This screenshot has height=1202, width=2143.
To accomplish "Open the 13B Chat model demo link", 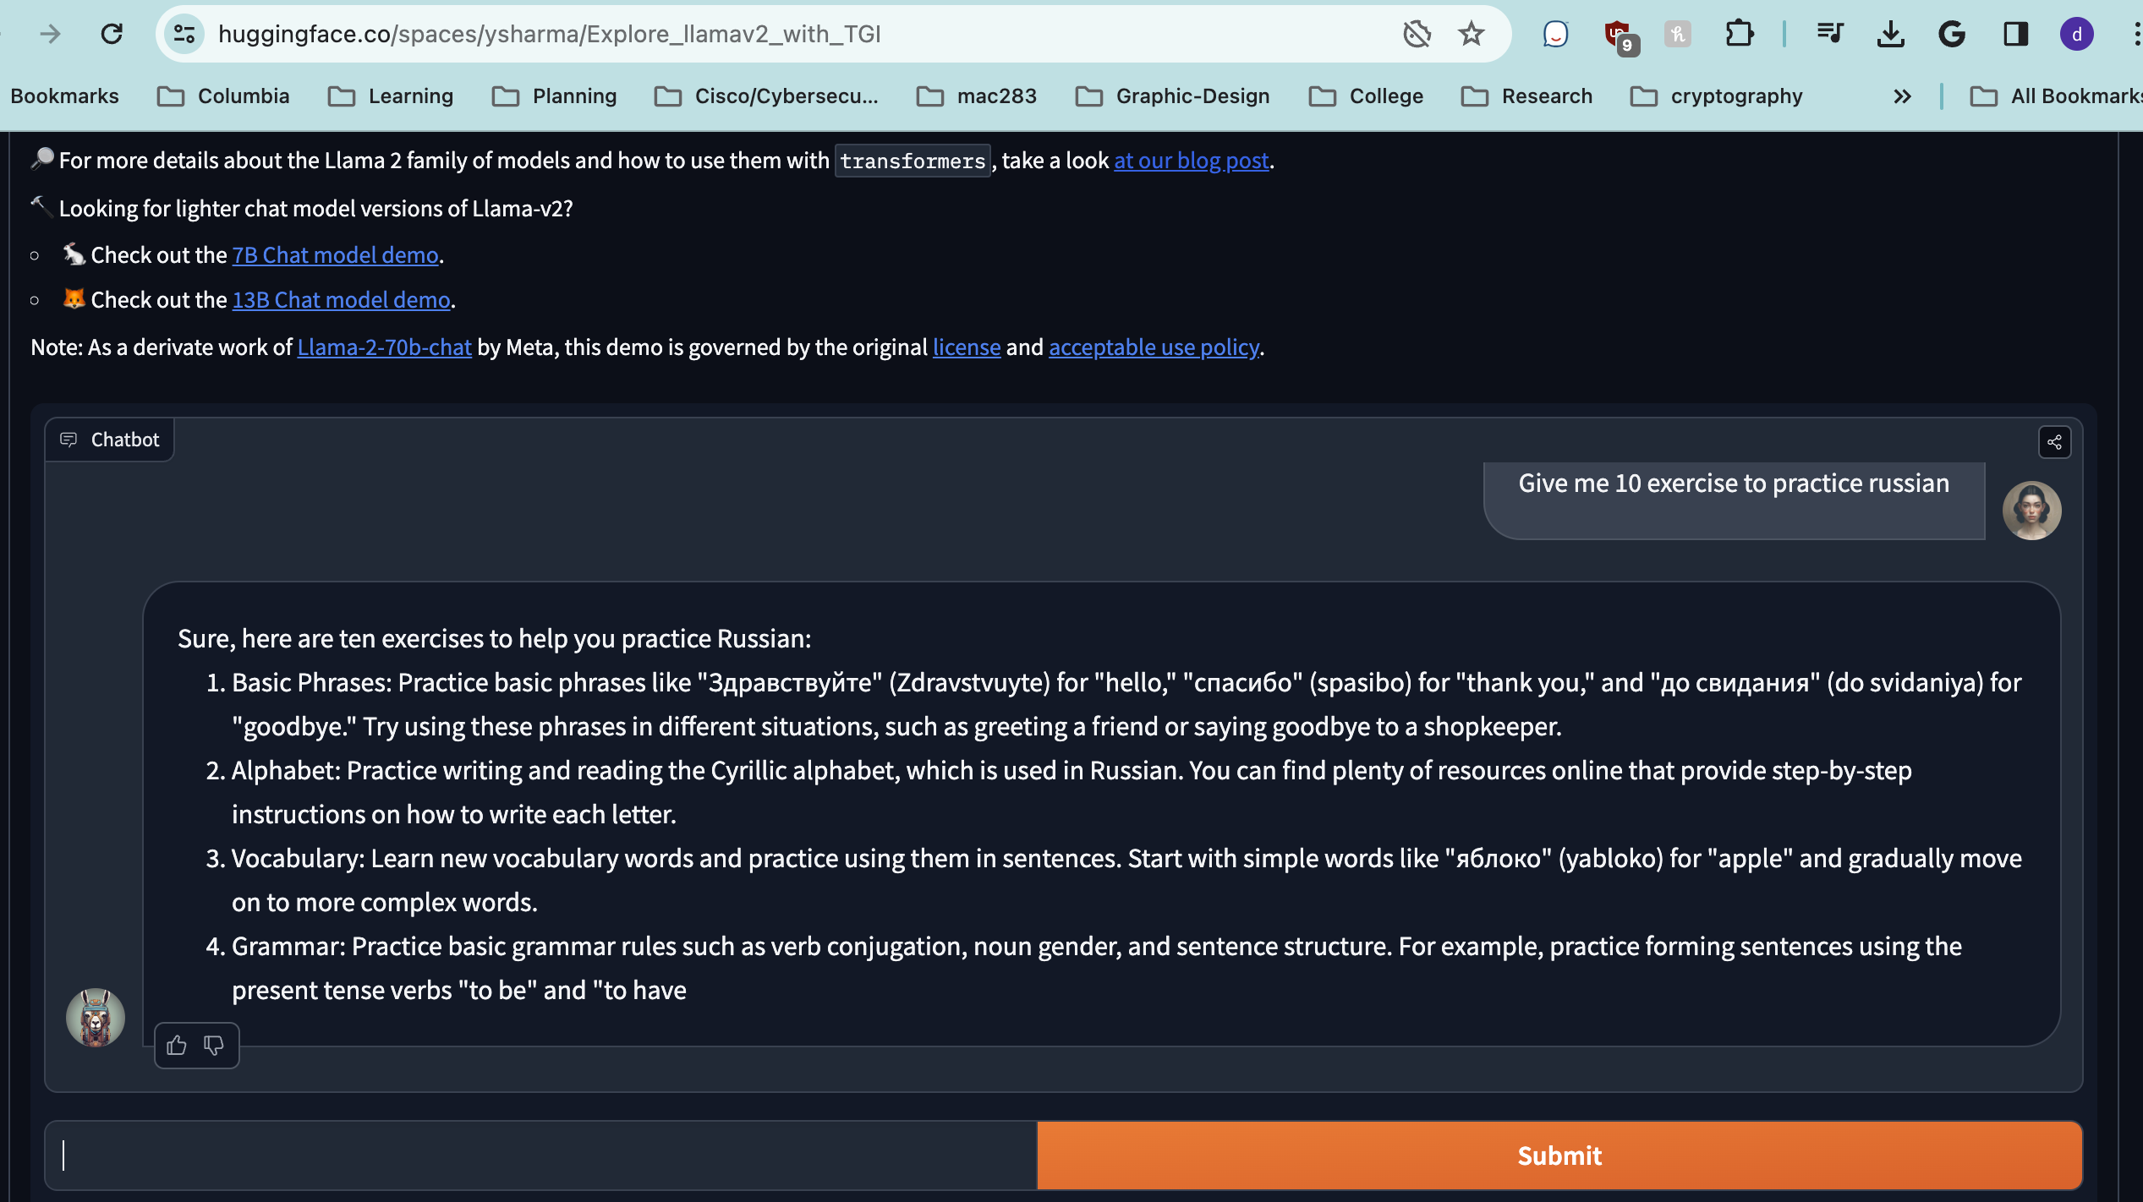I will (x=342, y=299).
